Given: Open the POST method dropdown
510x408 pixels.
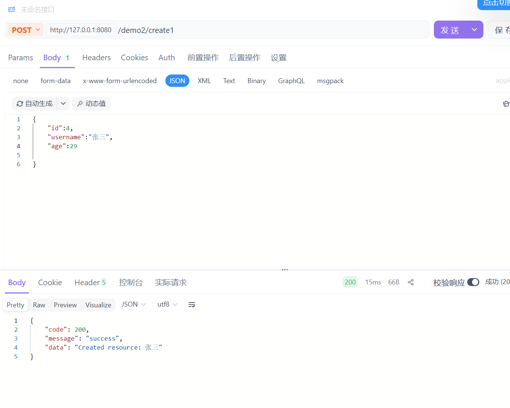Looking at the screenshot, I should pyautogui.click(x=25, y=30).
